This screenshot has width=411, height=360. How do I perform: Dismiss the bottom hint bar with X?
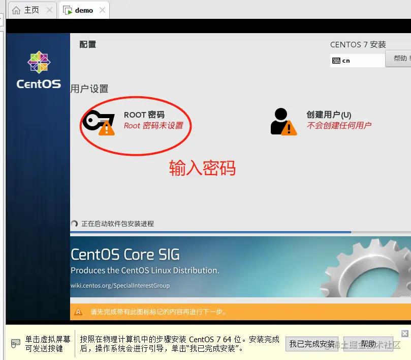pyautogui.click(x=405, y=334)
